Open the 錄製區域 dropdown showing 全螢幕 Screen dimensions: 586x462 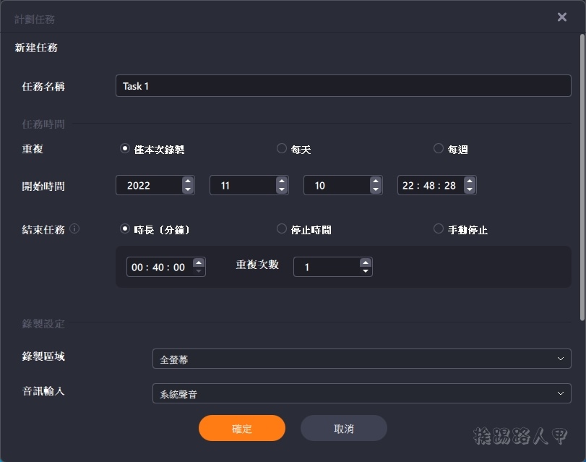tap(361, 359)
